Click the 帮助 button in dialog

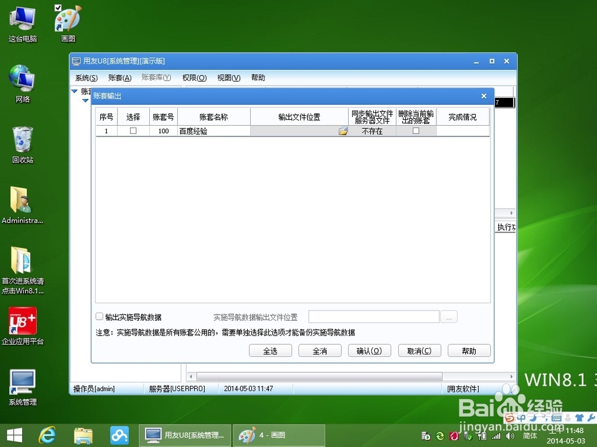pos(469,351)
